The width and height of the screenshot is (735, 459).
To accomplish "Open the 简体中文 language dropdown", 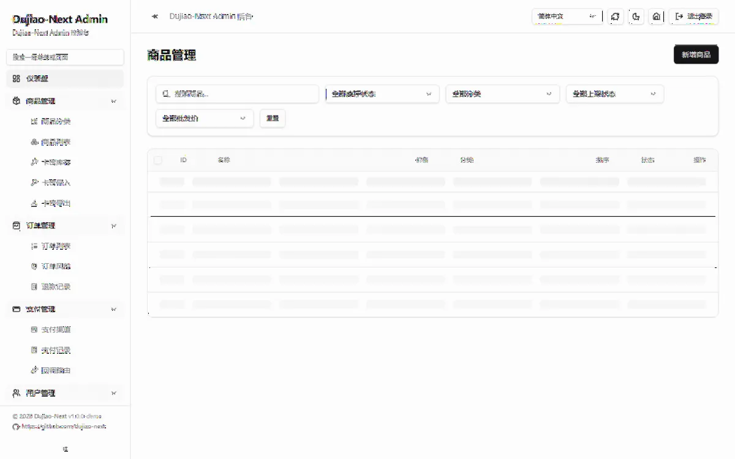I will click(567, 17).
